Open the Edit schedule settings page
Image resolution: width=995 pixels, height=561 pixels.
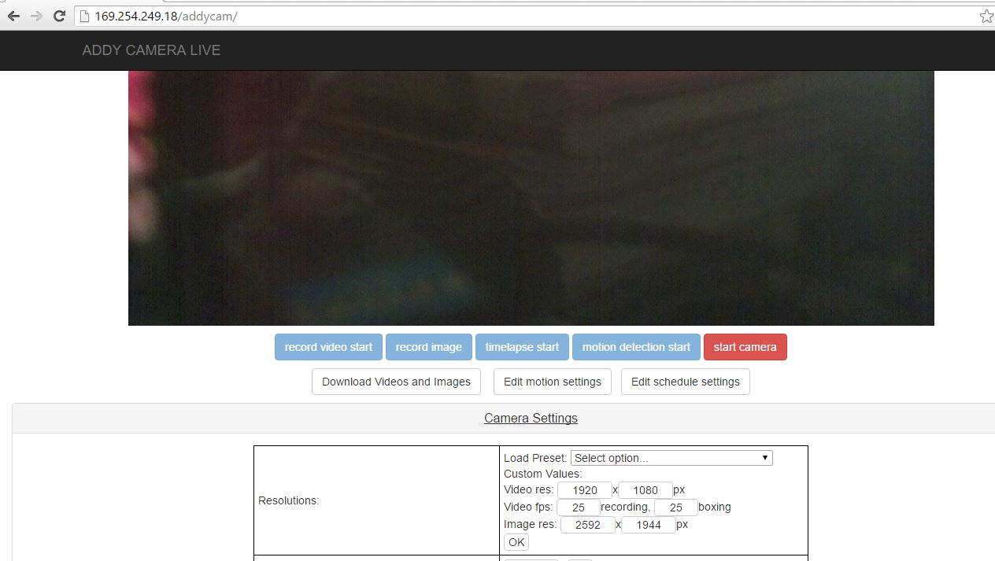[x=685, y=382]
